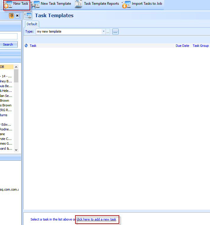Click the search input field in side panel
Screen dimensions: 210x225
tap(8, 36)
